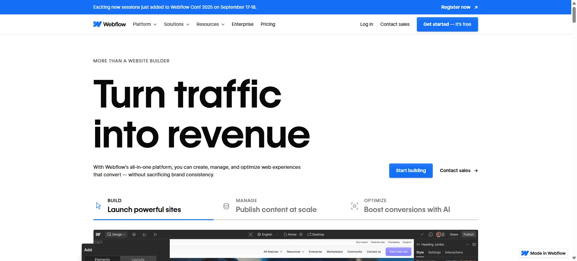This screenshot has width=577, height=261.
Task: Open the Home page selector in the Designer
Action: (290, 235)
